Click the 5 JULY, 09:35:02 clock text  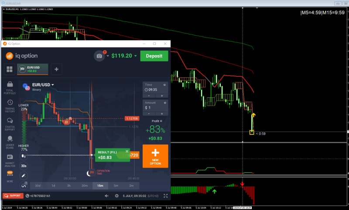(134, 196)
